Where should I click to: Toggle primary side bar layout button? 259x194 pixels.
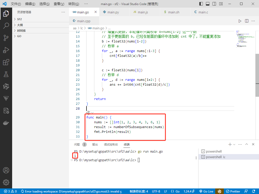[201, 4]
